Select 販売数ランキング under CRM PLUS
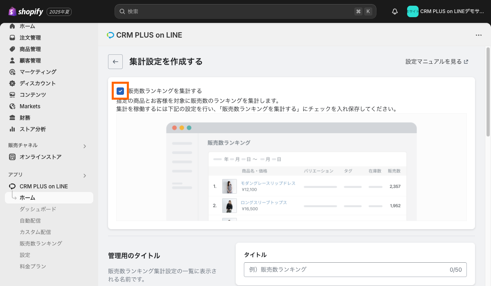The image size is (491, 286). point(41,244)
